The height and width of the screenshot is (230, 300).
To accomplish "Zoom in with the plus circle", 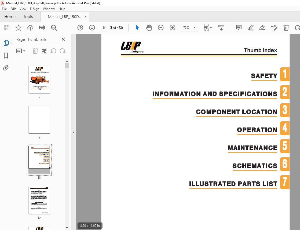I will 173,28.
